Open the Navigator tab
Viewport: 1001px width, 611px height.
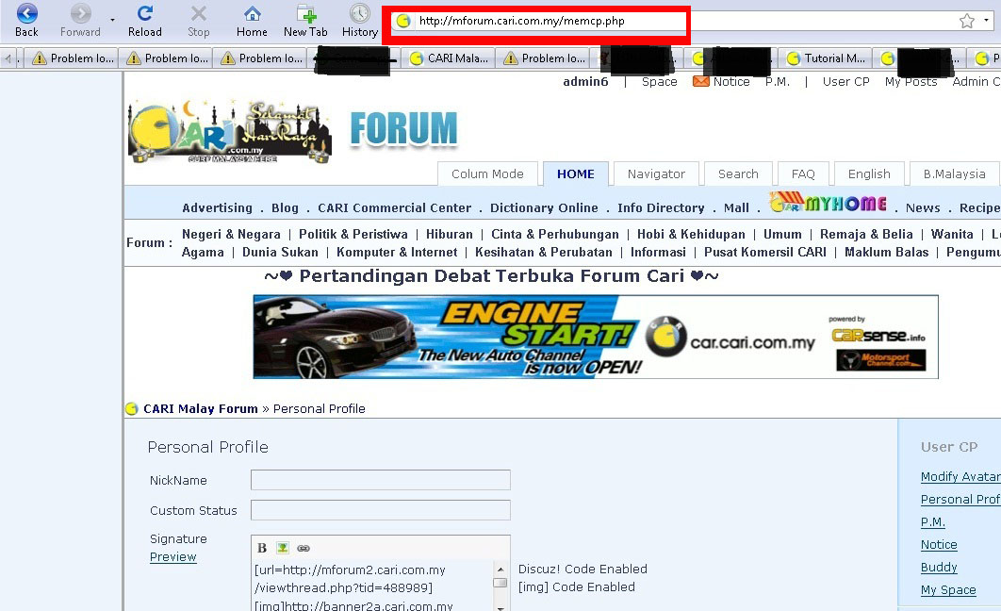(x=656, y=173)
